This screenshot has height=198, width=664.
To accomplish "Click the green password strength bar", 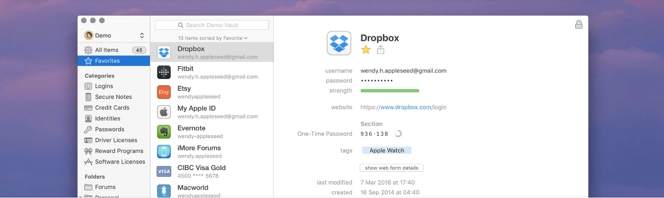I will pos(390,91).
